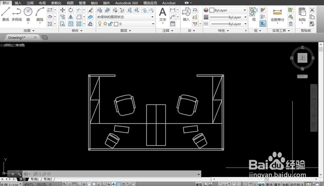Switch to the 布局1 layout tab
Viewport: 324px width, 186px height.
[35, 180]
